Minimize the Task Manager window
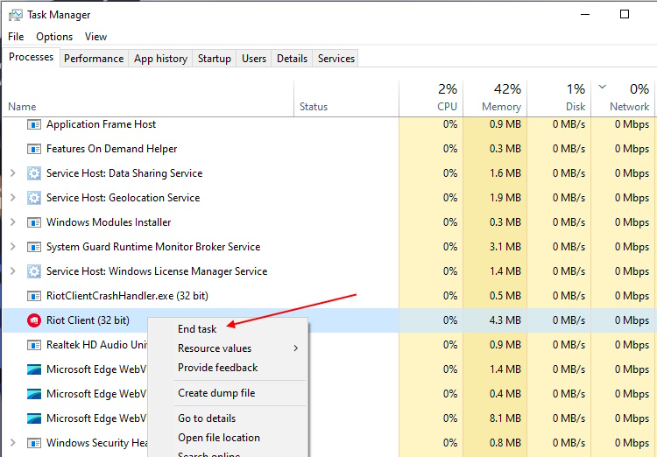The width and height of the screenshot is (657, 457). [x=585, y=15]
